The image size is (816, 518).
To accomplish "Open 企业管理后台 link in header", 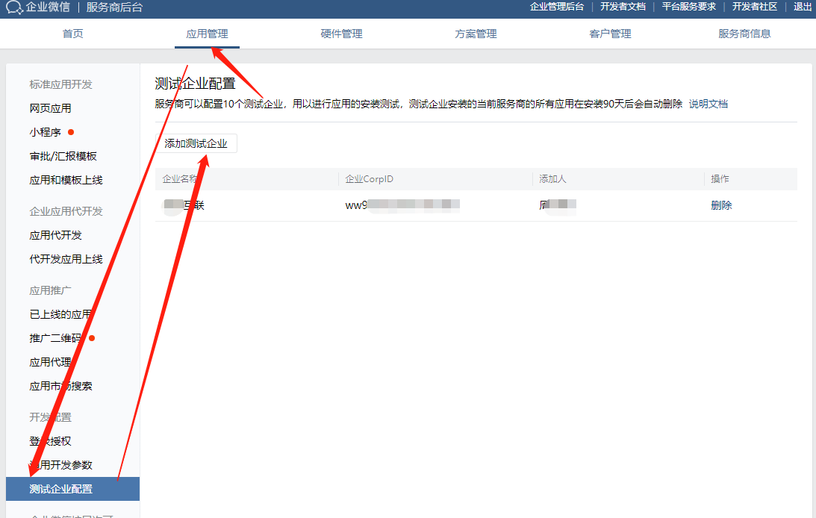I will pos(556,7).
